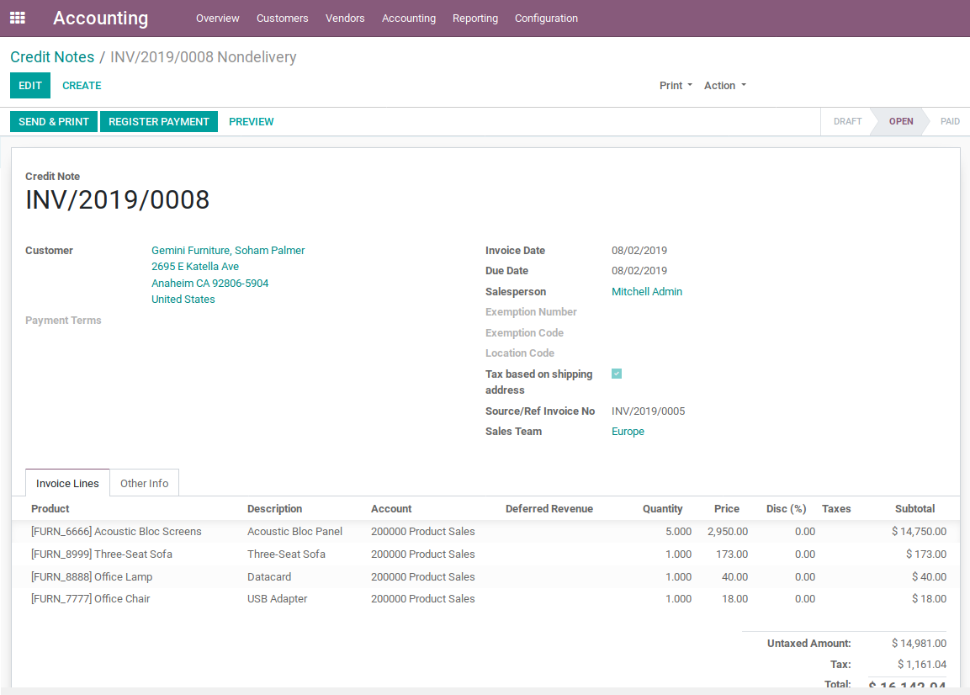Click the Edit button
970x695 pixels.
click(30, 86)
